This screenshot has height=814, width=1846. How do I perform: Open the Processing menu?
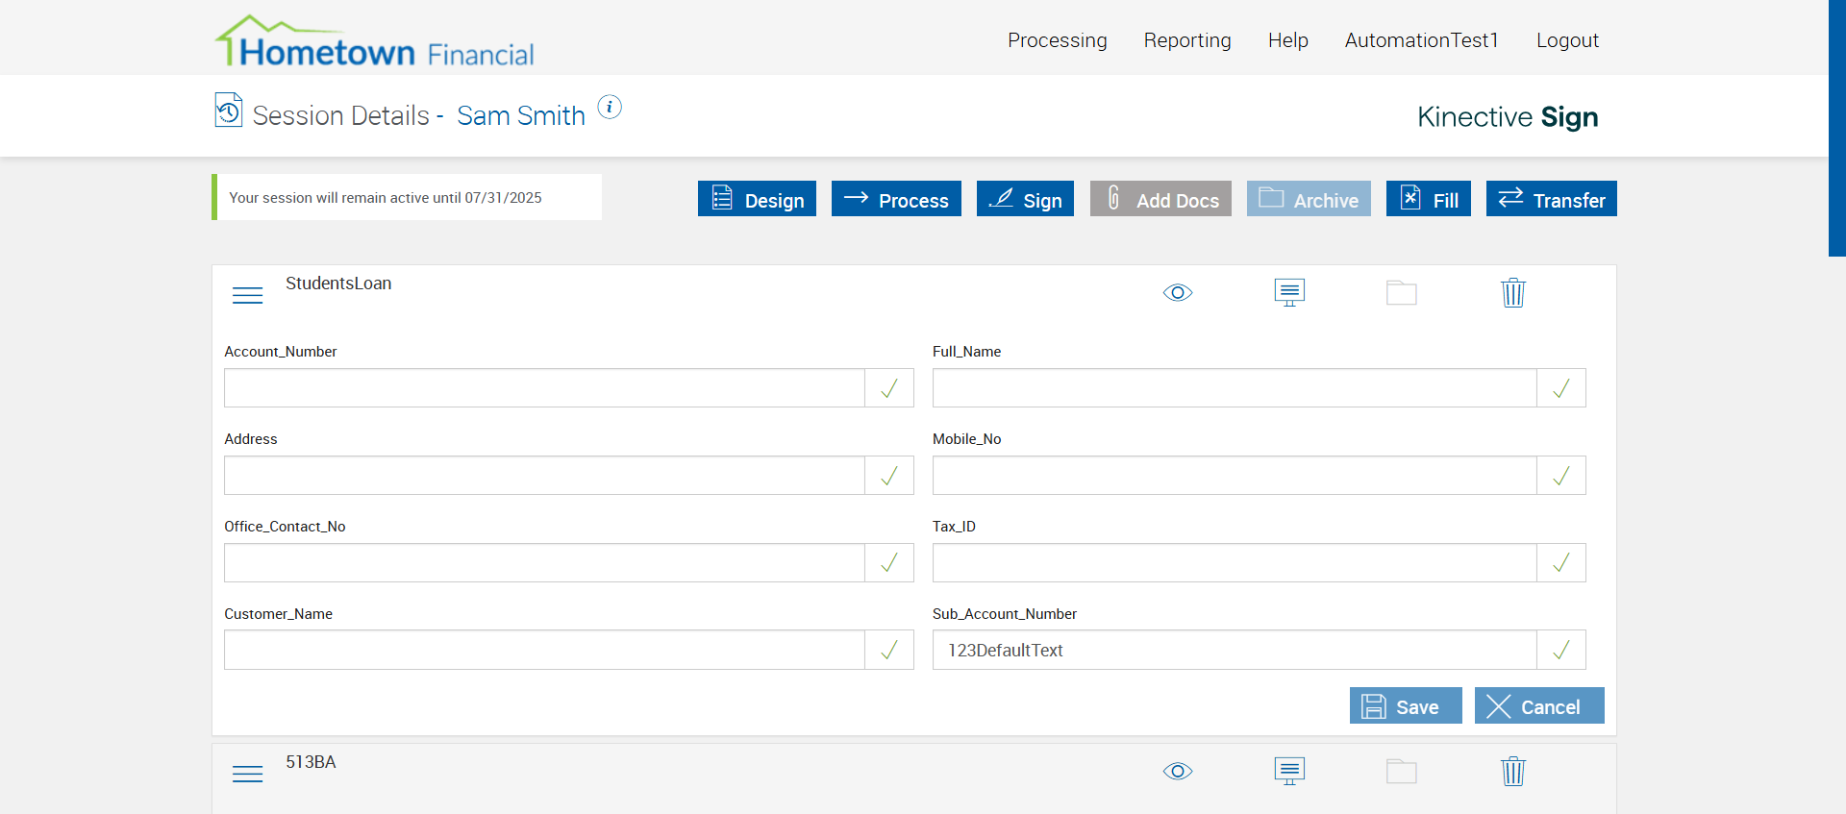(1057, 40)
